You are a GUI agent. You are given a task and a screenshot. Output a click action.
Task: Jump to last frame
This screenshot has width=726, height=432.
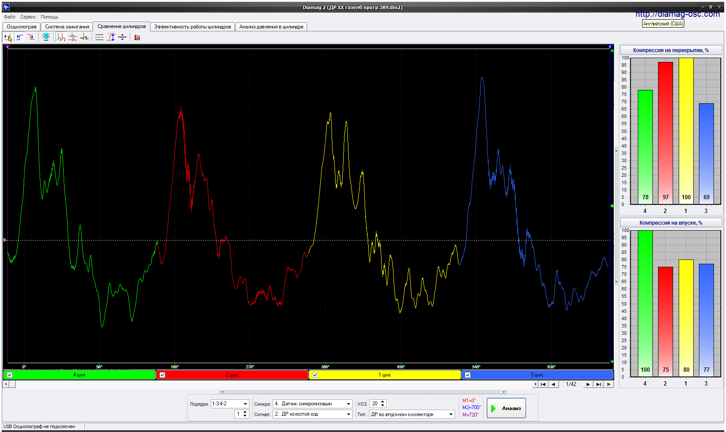pyautogui.click(x=598, y=384)
